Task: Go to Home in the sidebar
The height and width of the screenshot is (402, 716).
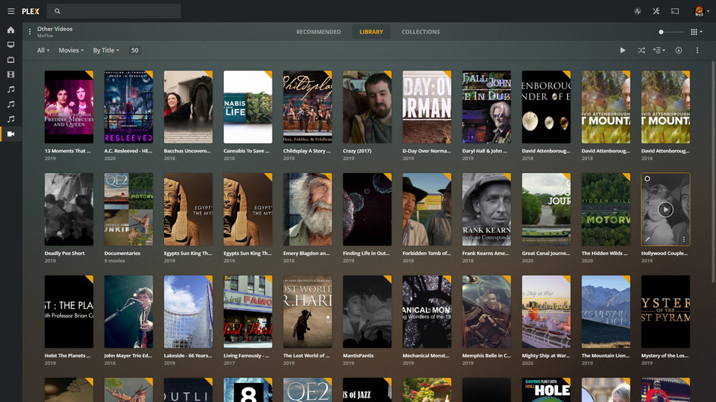Action: point(11,30)
